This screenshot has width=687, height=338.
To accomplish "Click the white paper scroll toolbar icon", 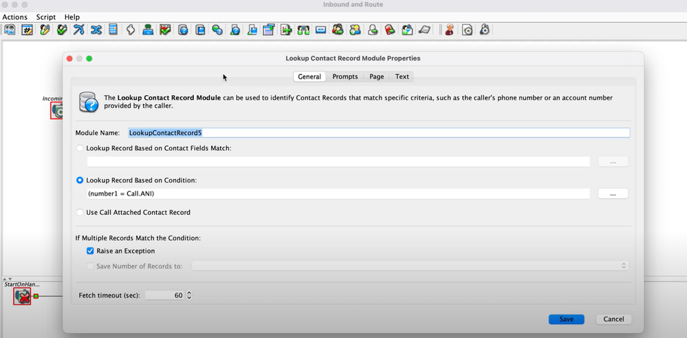I will coord(131,30).
